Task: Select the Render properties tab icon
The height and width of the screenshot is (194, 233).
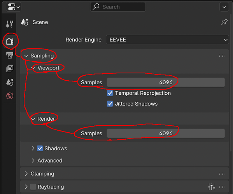Action: click(x=10, y=42)
